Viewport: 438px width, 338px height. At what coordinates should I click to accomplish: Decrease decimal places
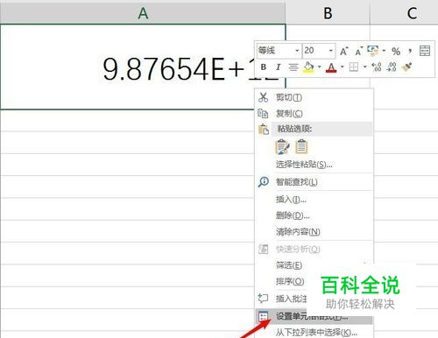pos(392,67)
